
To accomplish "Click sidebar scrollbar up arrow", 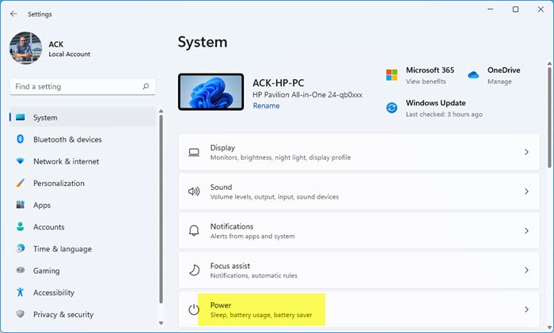I will (161, 111).
